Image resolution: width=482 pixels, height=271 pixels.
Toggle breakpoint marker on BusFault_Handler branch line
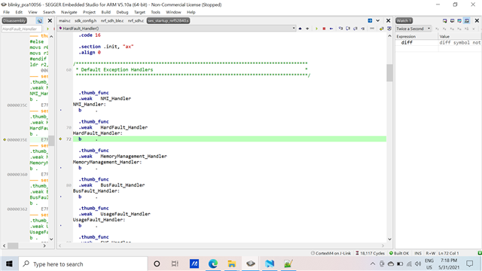coord(60,196)
